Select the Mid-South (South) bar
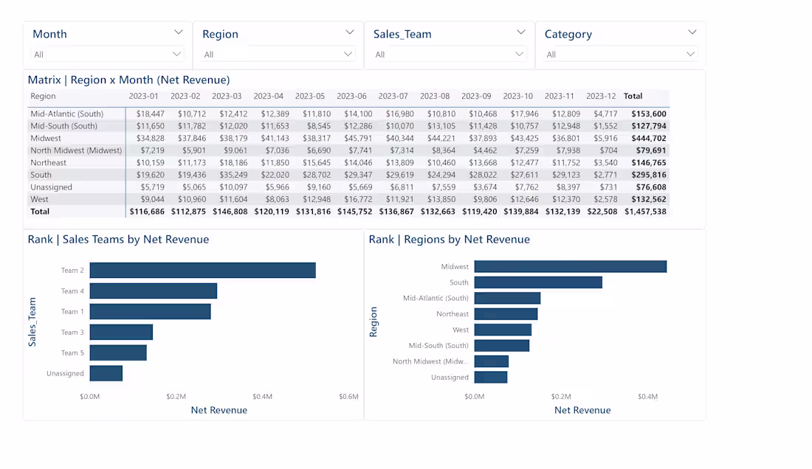Screen dimensions: 812x469 tap(501, 345)
